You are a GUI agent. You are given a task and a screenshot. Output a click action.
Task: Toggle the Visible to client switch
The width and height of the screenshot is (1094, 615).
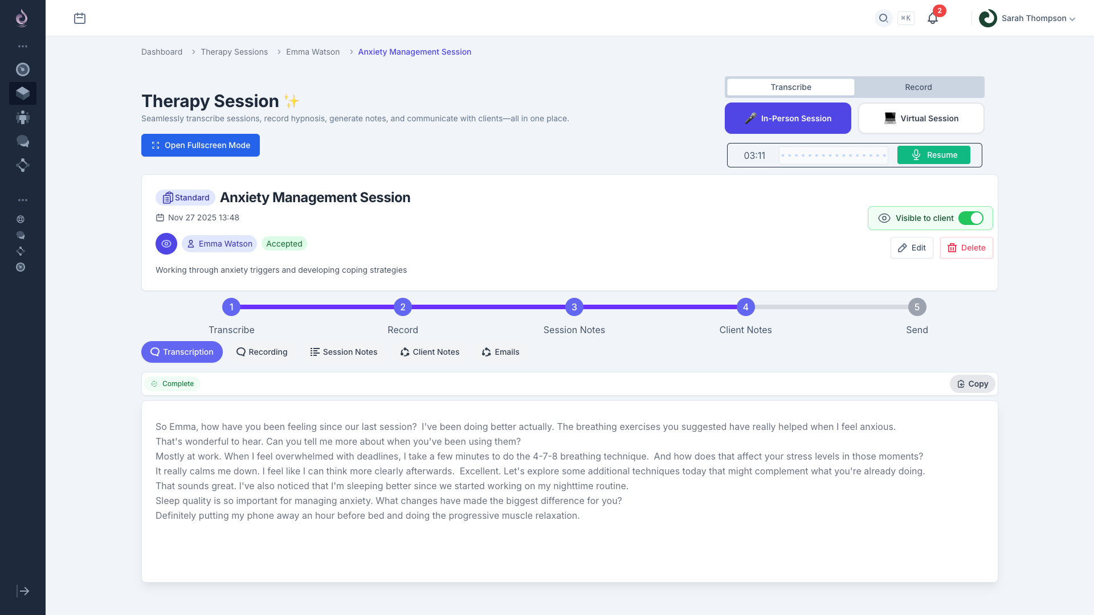coord(970,218)
